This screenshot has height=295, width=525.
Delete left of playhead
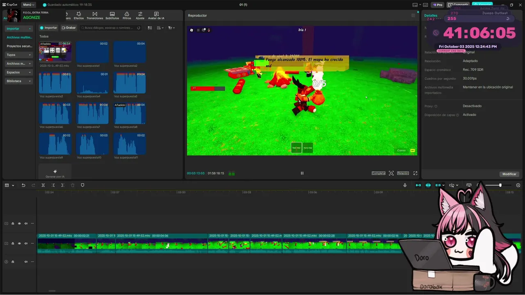(53, 185)
